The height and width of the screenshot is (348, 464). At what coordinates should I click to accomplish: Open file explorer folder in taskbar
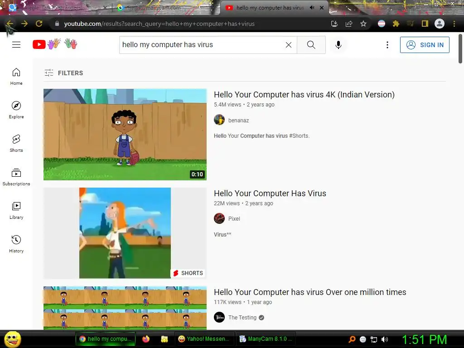[164, 339]
